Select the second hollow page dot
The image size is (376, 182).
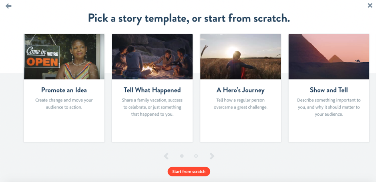196,156
